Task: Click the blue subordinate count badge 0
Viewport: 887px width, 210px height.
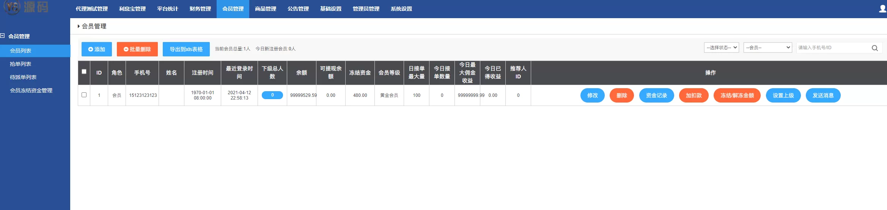Action: pyautogui.click(x=272, y=95)
